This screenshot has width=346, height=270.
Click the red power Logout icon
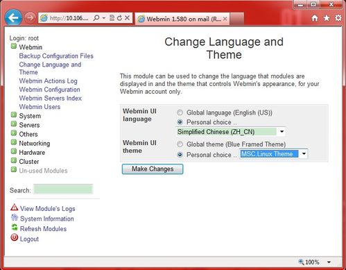tap(15, 237)
